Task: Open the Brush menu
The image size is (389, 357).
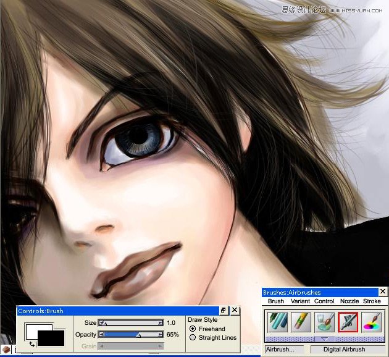Action: tap(276, 301)
